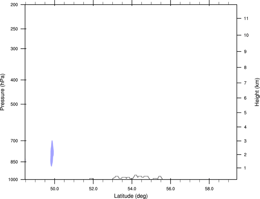
Task: Click the 1000 hPa pressure label
Action: pyautogui.click(x=13, y=180)
